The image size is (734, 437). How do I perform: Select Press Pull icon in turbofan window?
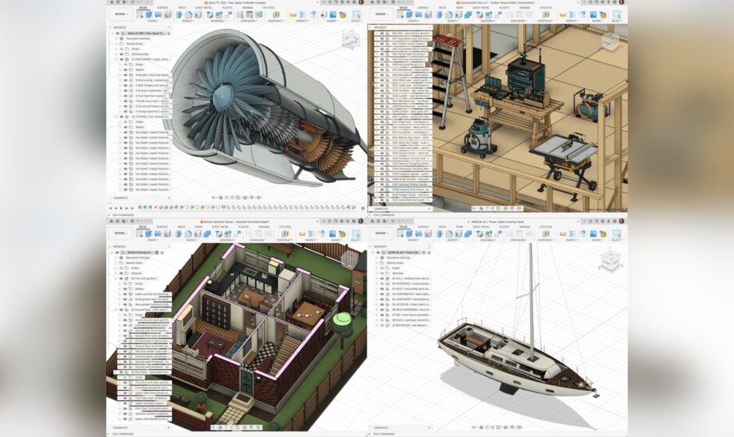coord(180,15)
